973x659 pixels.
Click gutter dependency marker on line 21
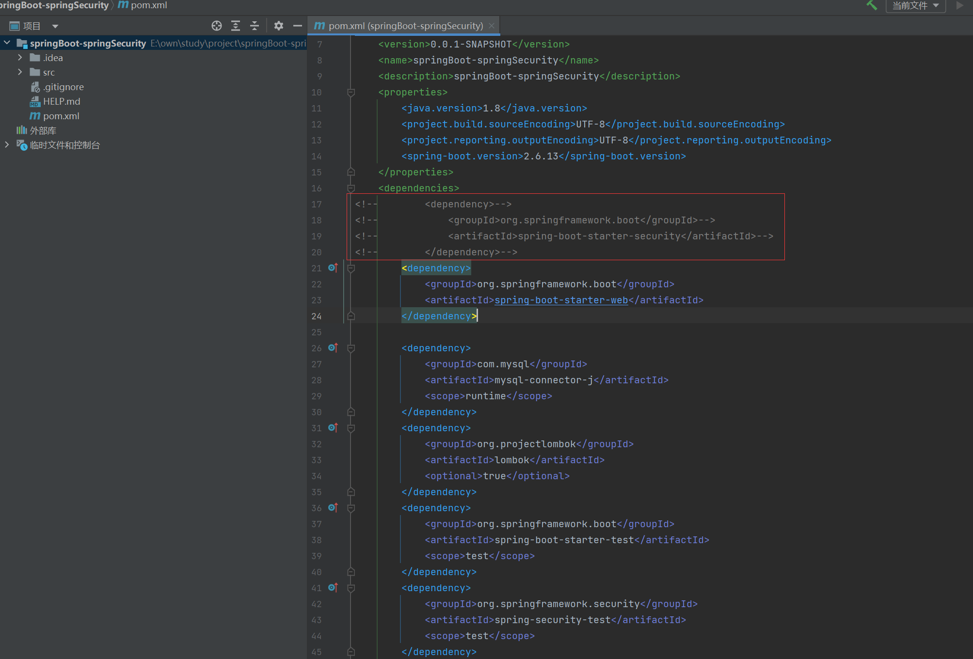point(333,267)
